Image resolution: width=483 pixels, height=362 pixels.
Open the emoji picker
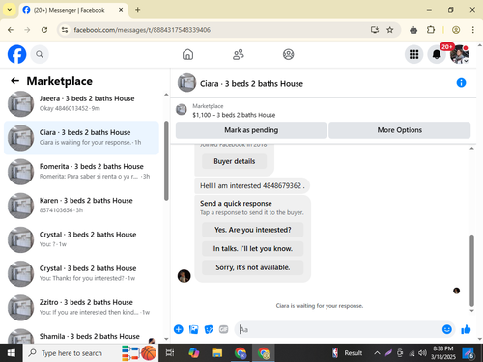(447, 329)
